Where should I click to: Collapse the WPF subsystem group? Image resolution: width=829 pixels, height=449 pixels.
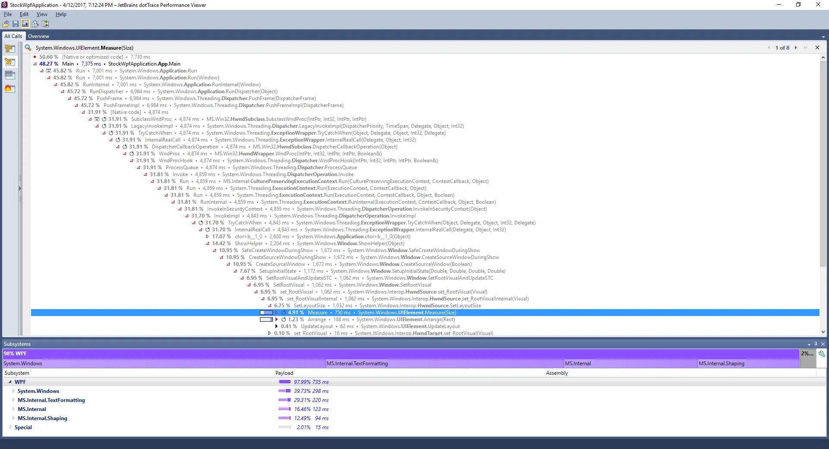[x=10, y=382]
